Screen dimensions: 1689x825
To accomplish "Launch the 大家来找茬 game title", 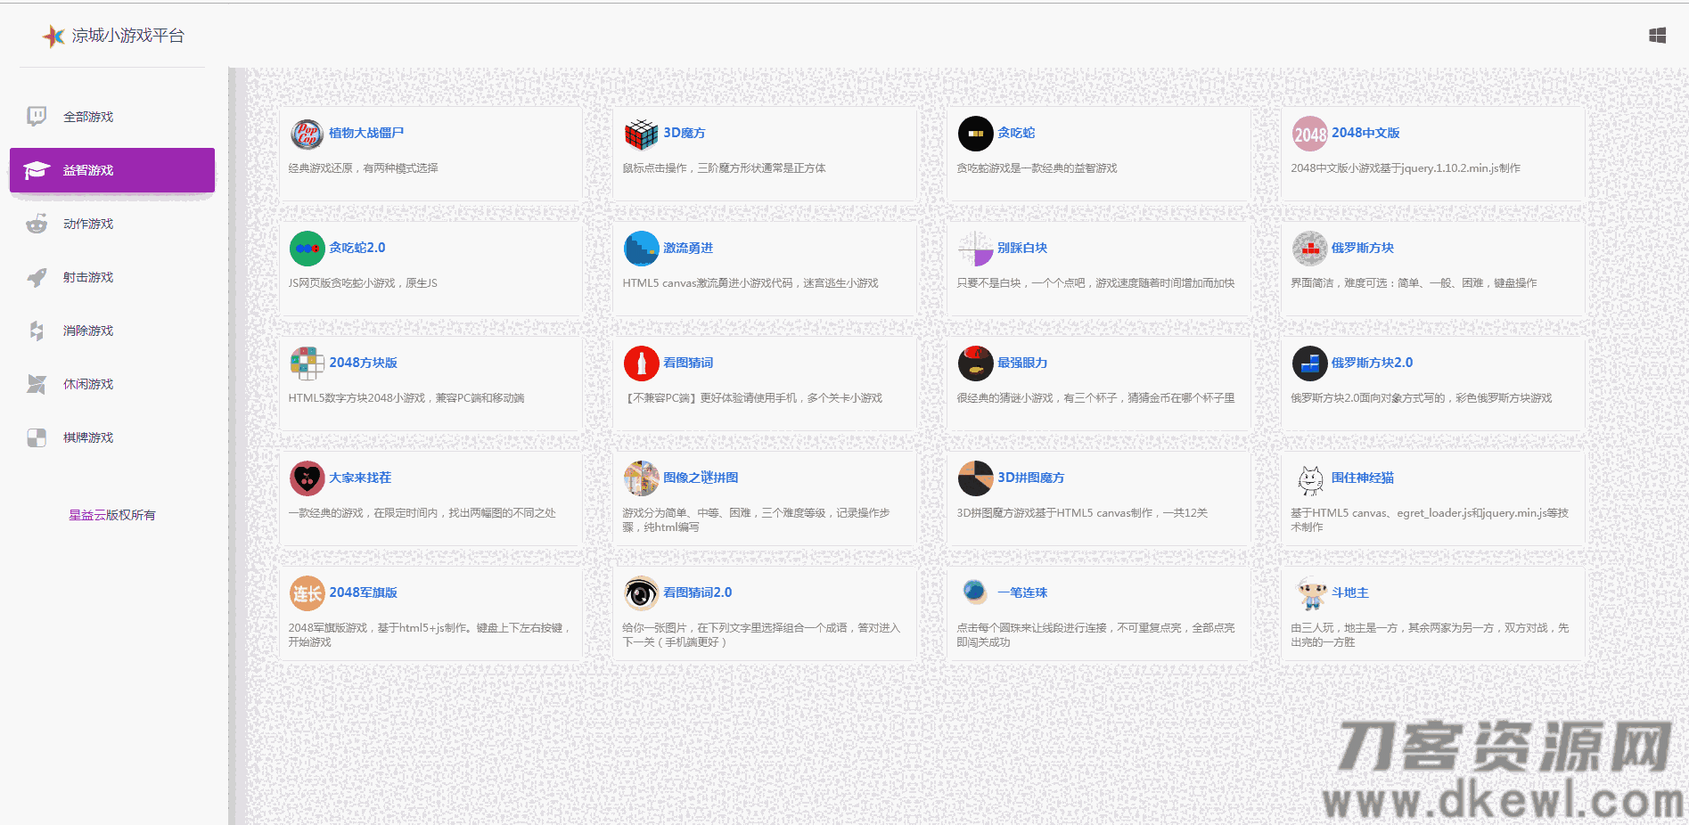I will (x=360, y=478).
